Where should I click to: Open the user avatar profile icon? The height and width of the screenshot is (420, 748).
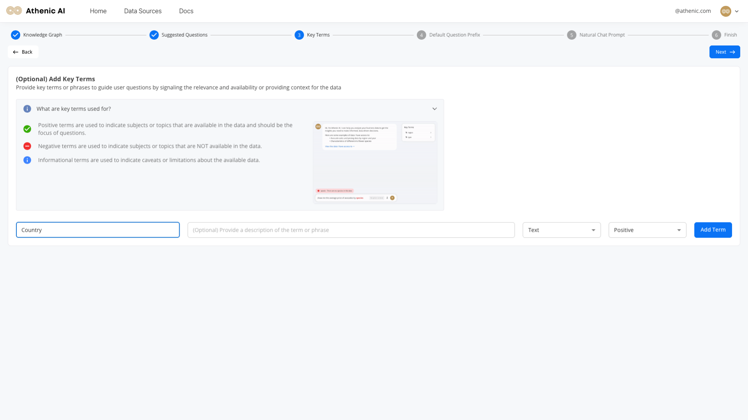tap(725, 11)
